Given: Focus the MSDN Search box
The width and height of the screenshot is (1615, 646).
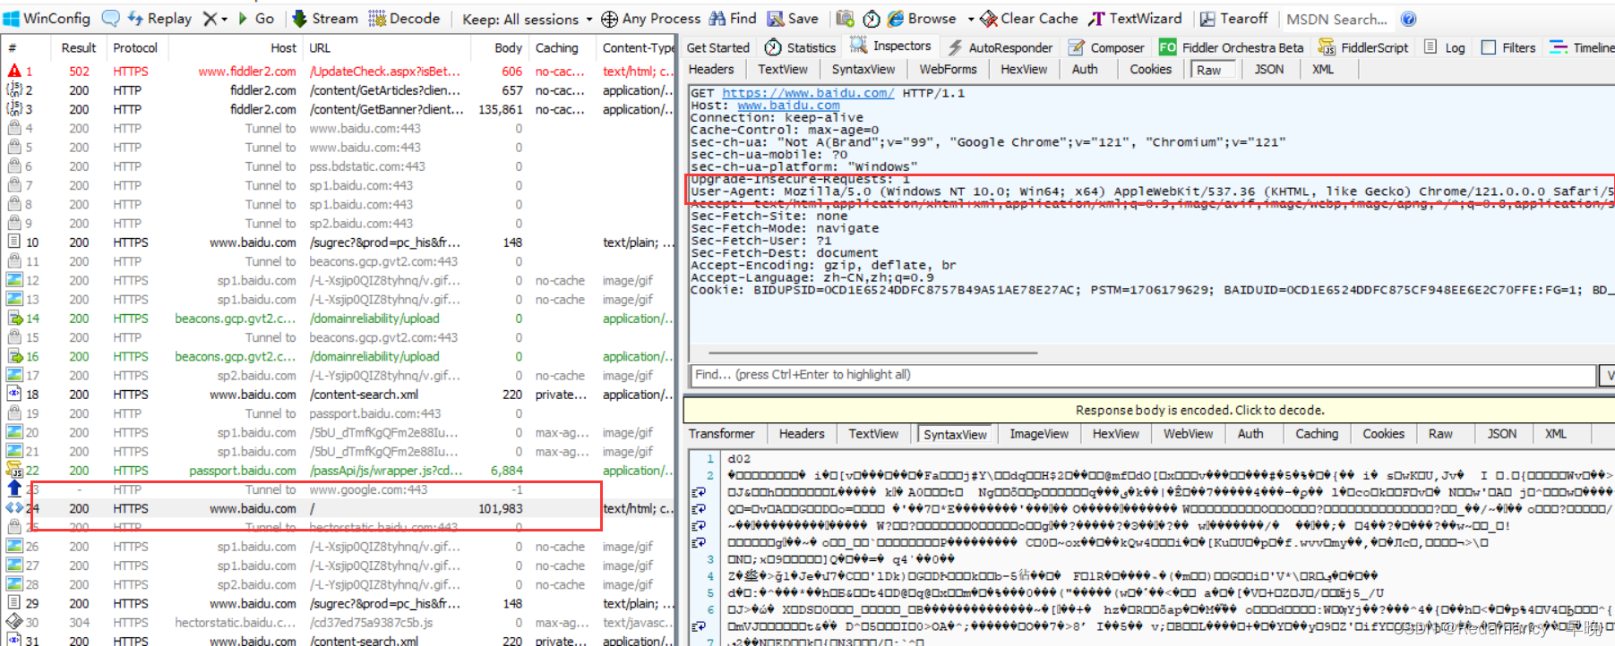Looking at the screenshot, I should 1336,19.
